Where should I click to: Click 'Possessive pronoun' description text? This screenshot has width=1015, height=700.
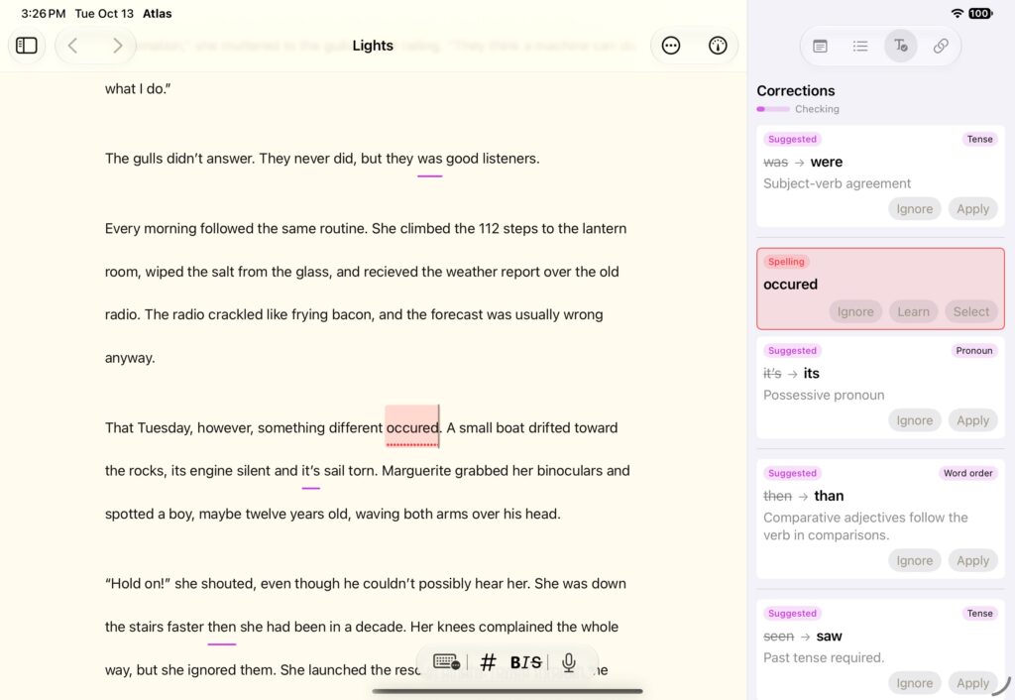pos(824,396)
